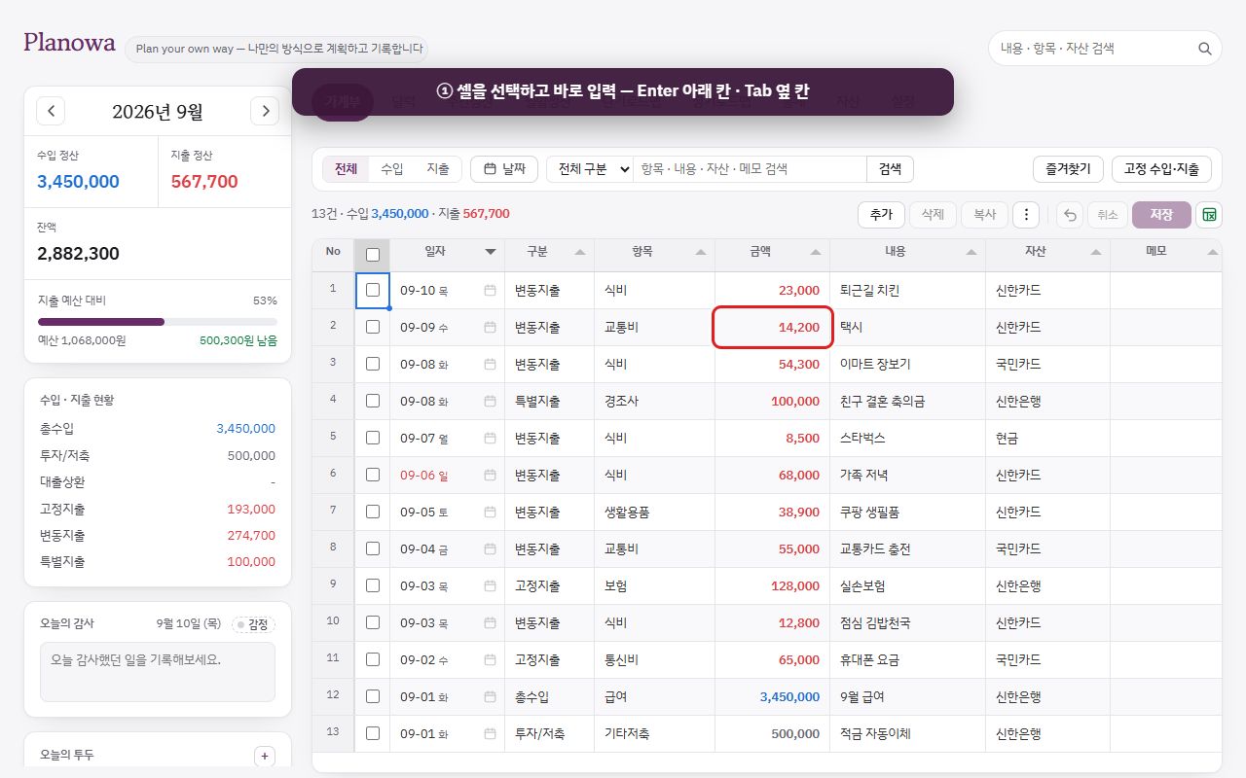Check the box for the 택시 row

tap(372, 327)
